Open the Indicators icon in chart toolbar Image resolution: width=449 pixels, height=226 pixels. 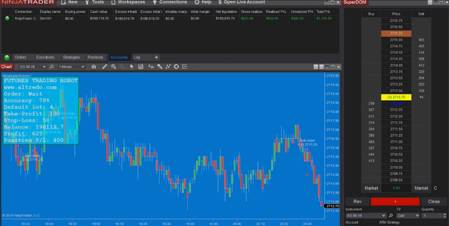pos(168,67)
